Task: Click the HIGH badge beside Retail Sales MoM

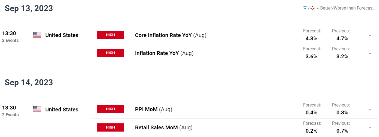Action: 111,127
